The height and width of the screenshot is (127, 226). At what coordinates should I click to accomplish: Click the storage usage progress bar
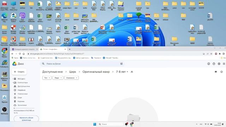[x=24, y=108]
